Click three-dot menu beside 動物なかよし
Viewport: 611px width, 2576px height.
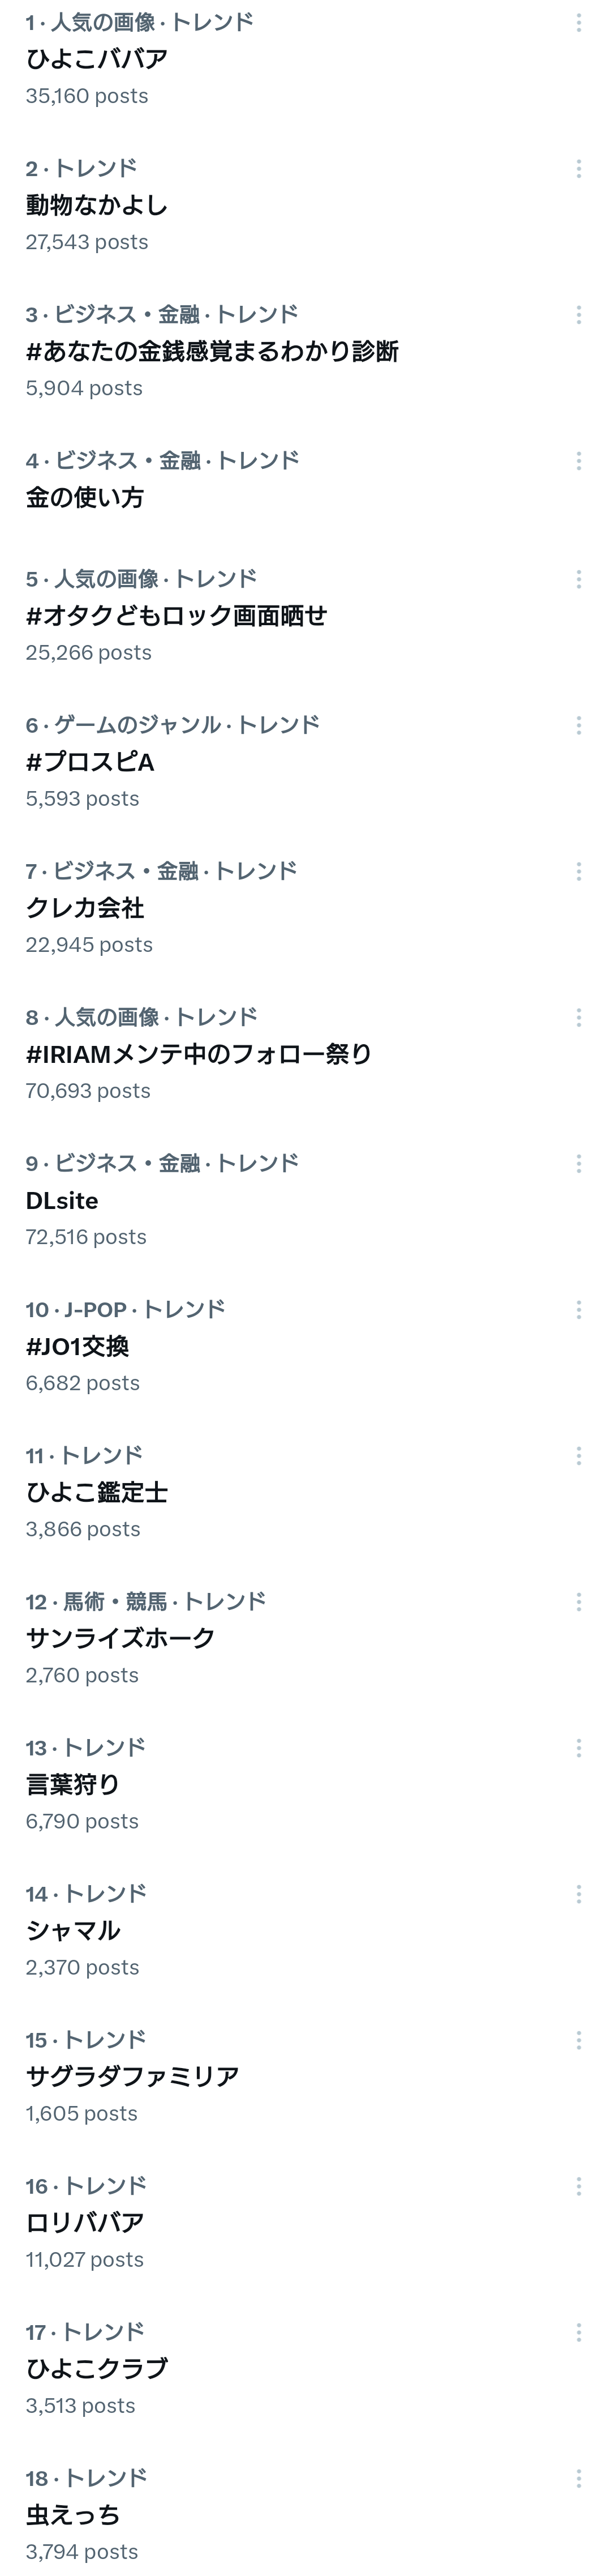578,169
